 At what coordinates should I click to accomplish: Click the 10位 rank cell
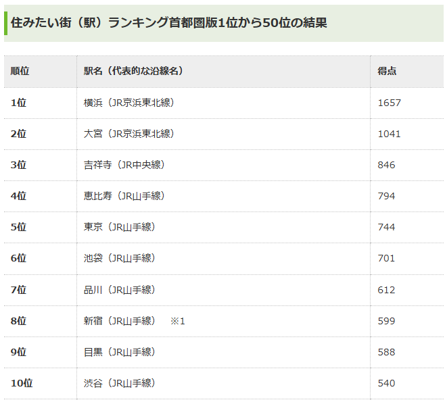[x=21, y=383]
